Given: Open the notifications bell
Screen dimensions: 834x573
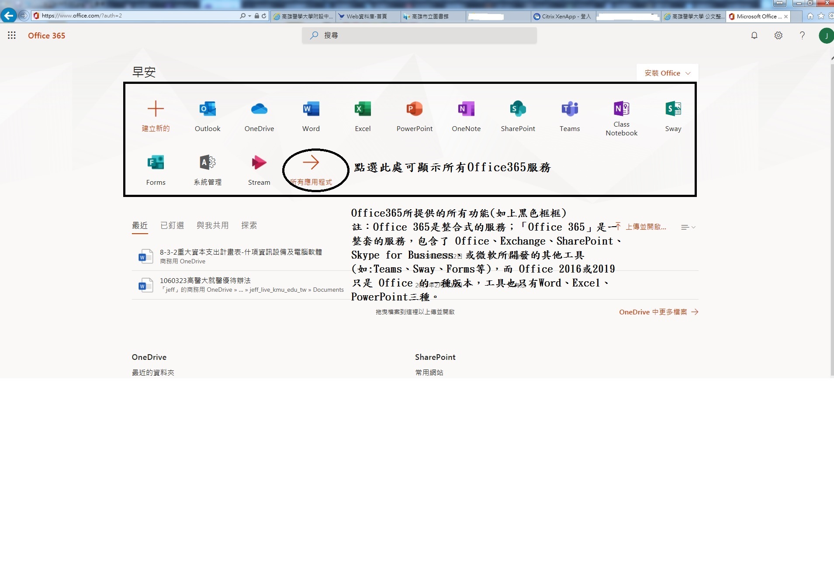Looking at the screenshot, I should pos(754,35).
